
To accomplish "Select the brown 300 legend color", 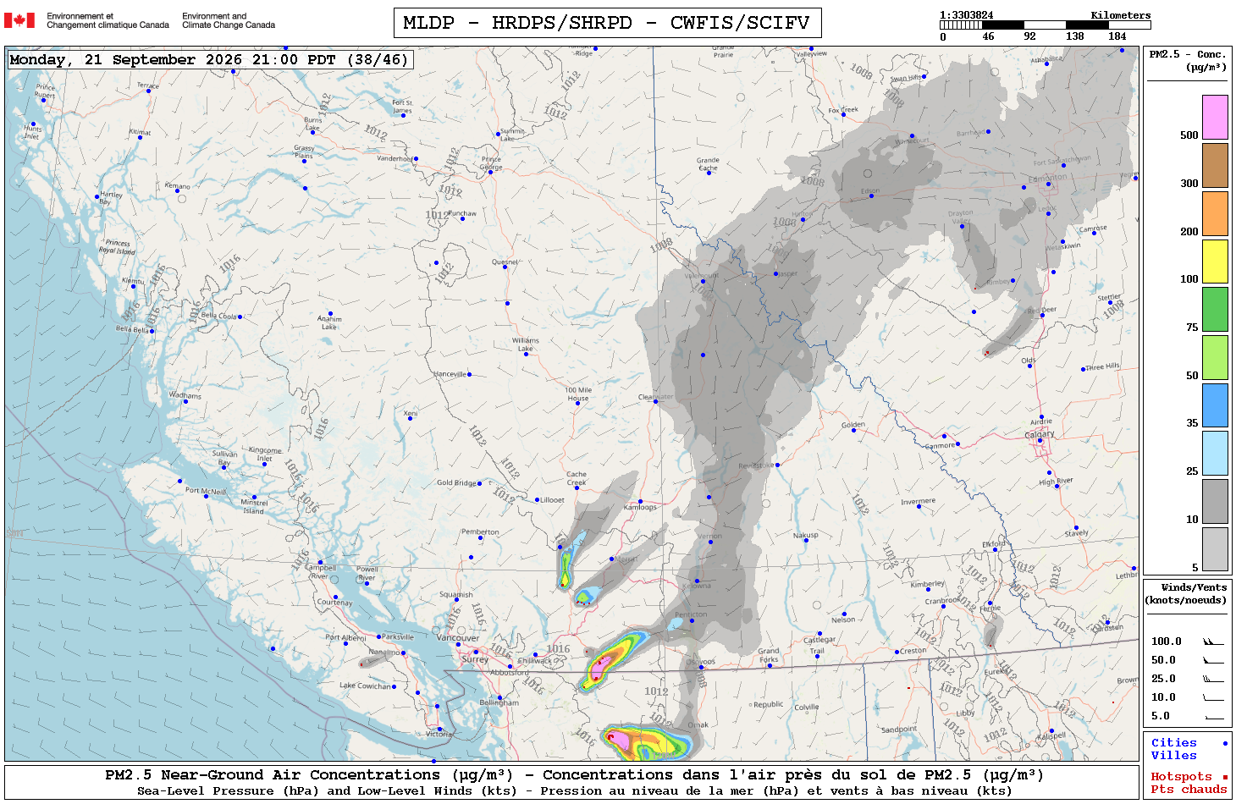I will (x=1215, y=165).
